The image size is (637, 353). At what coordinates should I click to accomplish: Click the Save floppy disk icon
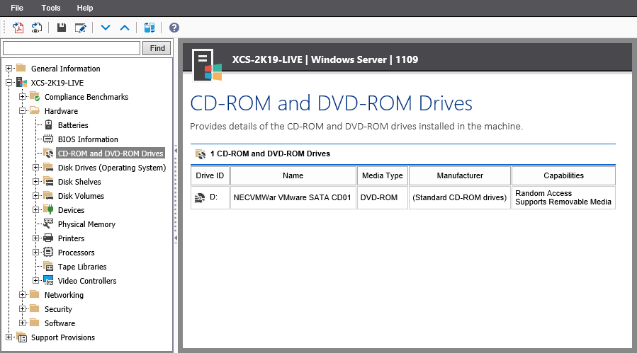62,28
